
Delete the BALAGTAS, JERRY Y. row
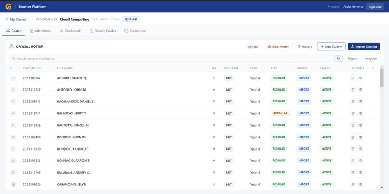point(360,113)
